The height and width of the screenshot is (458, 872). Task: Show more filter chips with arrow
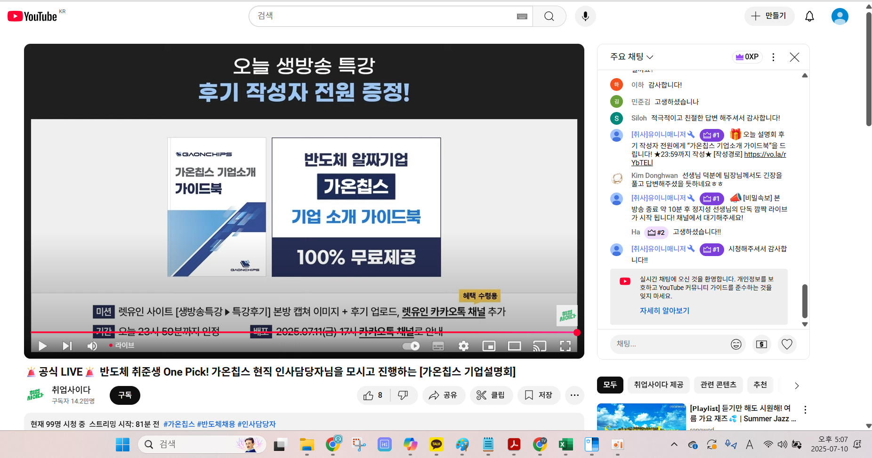(x=797, y=386)
